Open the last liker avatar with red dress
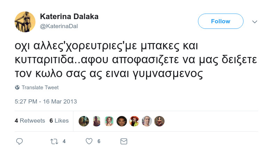Screen dimensions: 271x157 point(159,121)
